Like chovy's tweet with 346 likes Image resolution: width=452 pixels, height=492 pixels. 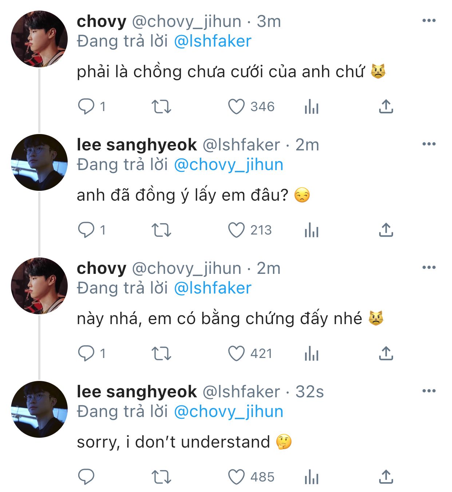click(236, 107)
